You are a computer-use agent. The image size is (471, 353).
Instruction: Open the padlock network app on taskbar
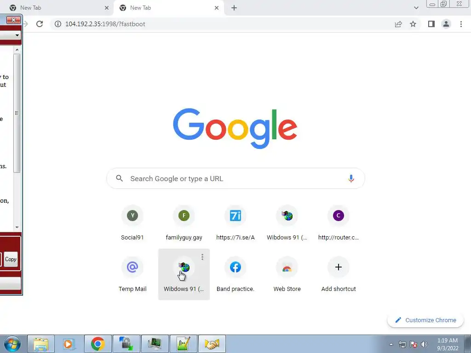pos(126,344)
